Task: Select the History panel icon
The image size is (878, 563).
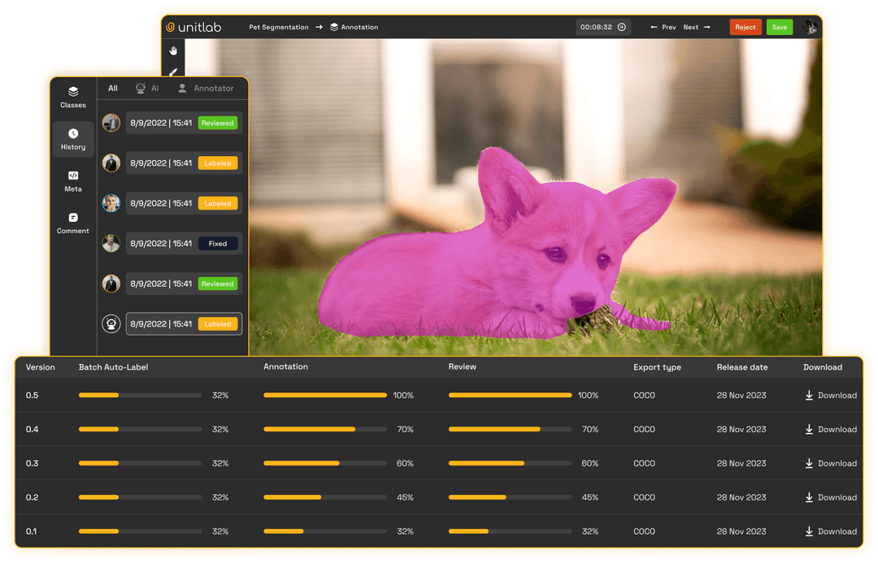Action: 72,139
